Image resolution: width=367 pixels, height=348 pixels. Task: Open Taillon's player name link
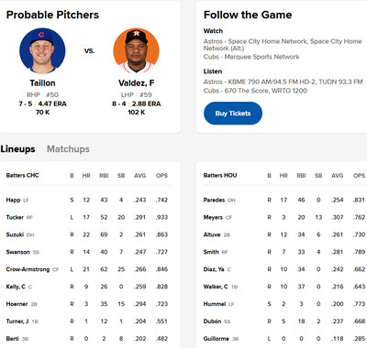[x=42, y=83]
